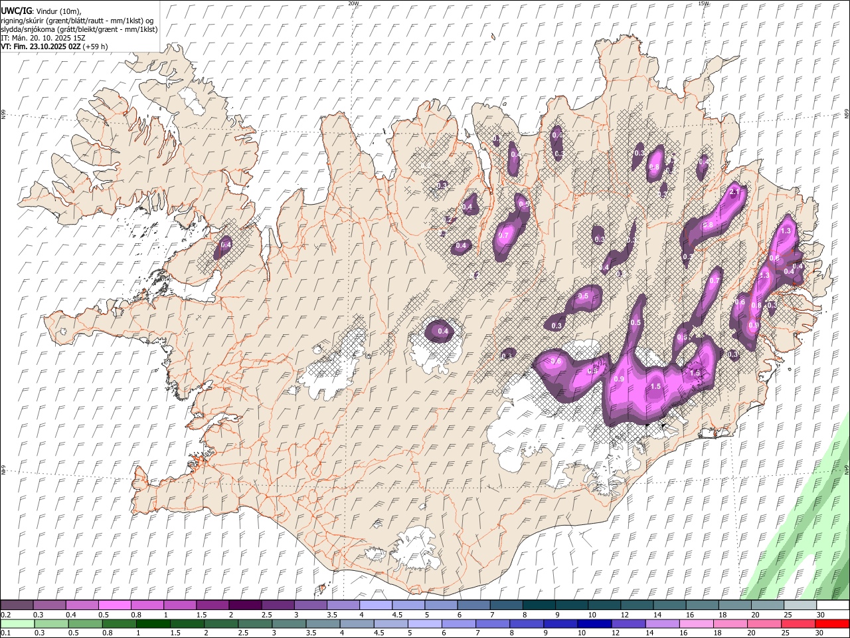The width and height of the screenshot is (850, 638).
Task: Click the UWC/IG title text
Action: click(16, 11)
